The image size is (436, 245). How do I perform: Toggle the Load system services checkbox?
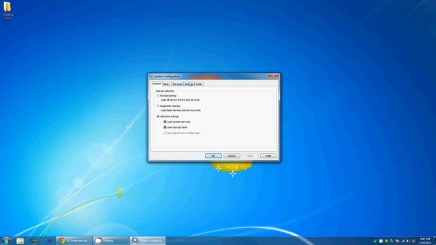[x=165, y=122]
